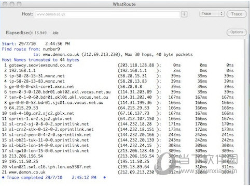
Task: Open the Trace mode dropdown
Action: (212, 14)
